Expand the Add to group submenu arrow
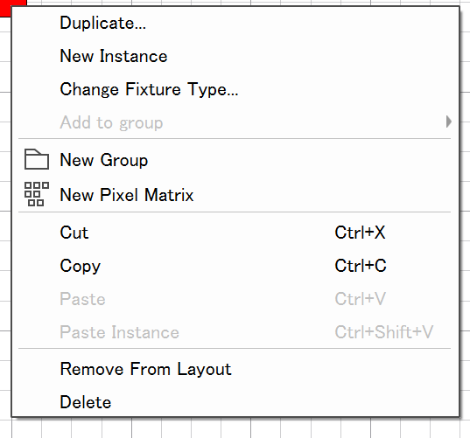This screenshot has width=470, height=438. [448, 122]
